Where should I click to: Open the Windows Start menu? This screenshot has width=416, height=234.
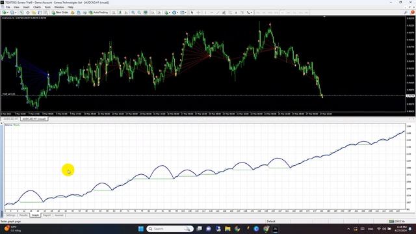(x=141, y=229)
